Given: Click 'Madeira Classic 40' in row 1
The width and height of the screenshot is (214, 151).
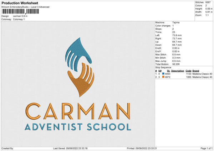Looking at the screenshot, I should [202, 74].
